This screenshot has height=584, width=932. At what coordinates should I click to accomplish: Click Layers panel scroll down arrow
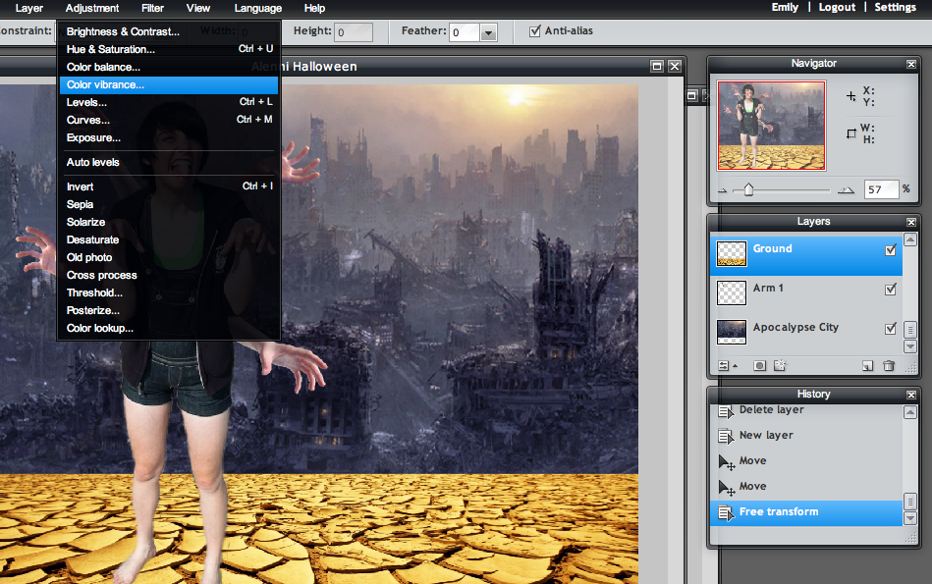pyautogui.click(x=910, y=346)
